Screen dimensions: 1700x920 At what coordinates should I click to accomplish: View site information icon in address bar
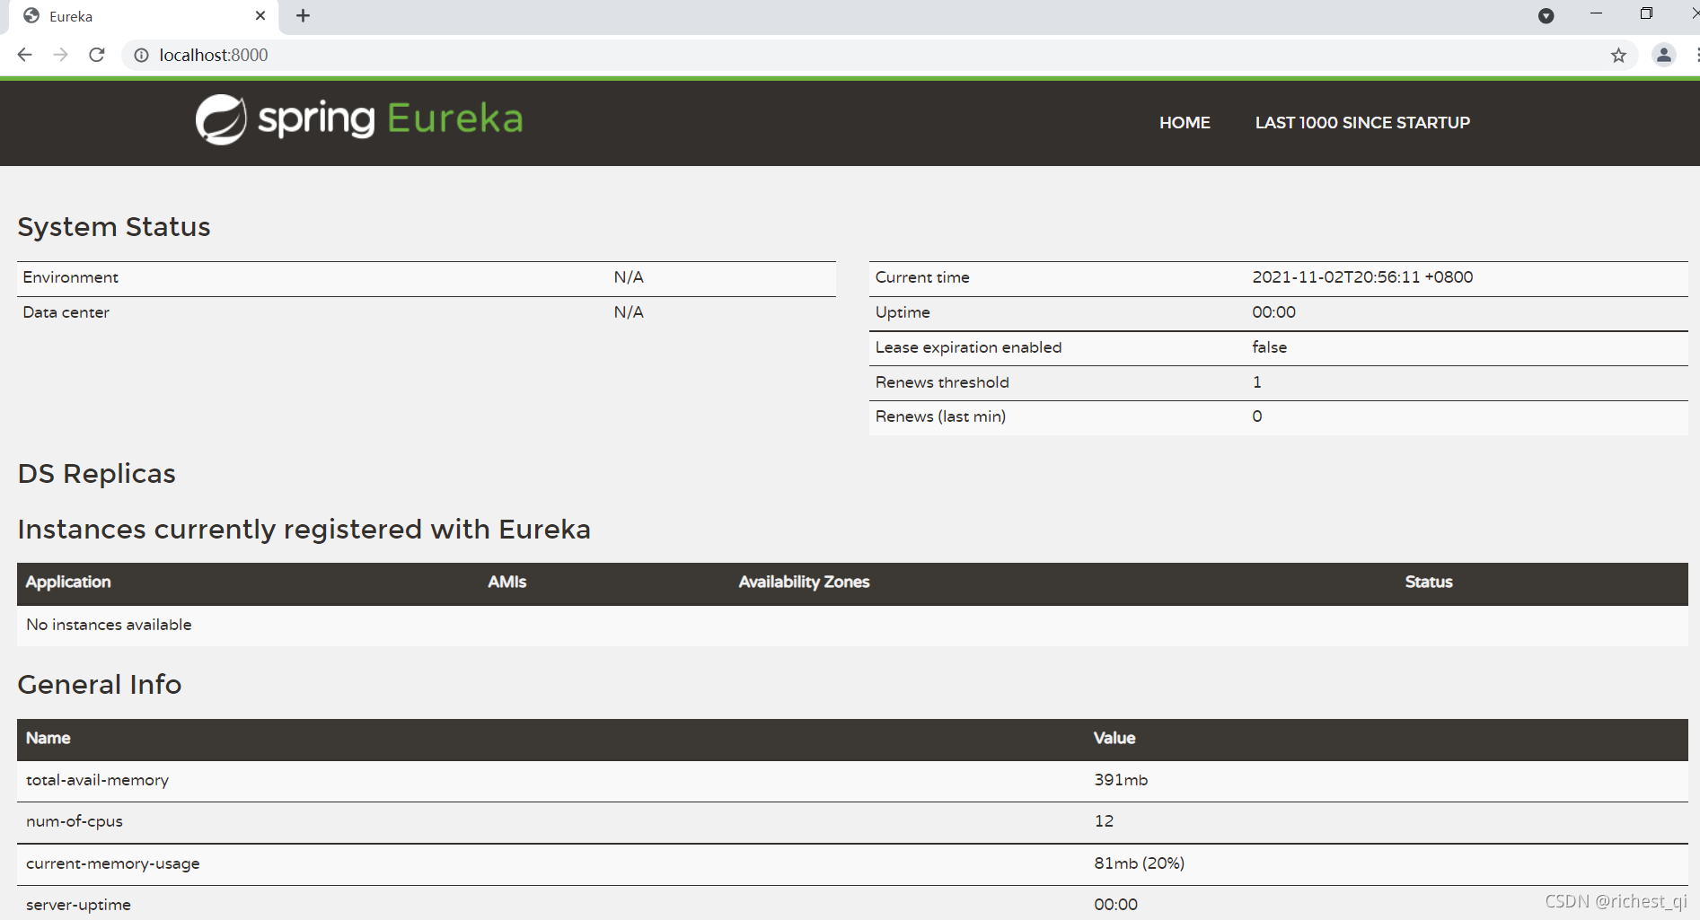point(141,55)
